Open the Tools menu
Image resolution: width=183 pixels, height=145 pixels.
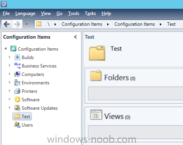click(73, 13)
